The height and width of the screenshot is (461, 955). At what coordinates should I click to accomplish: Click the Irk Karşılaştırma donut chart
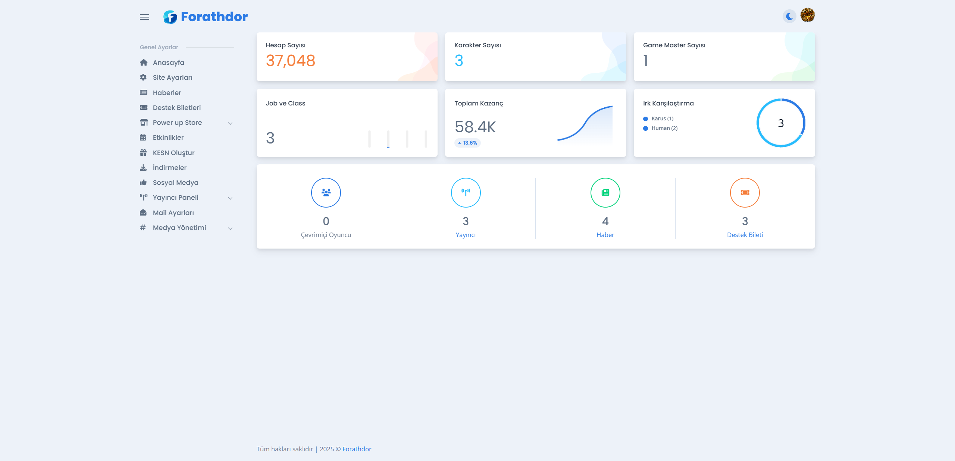click(781, 123)
